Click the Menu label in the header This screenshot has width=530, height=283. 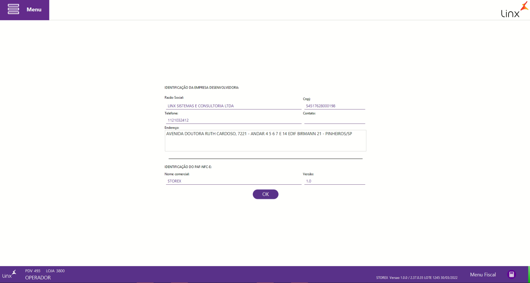[34, 9]
